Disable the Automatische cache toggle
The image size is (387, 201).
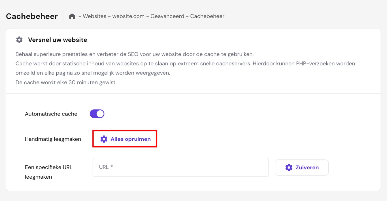(x=97, y=114)
